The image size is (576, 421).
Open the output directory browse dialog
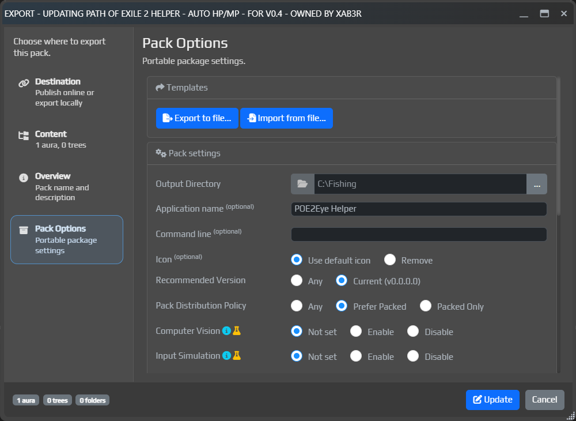(536, 183)
